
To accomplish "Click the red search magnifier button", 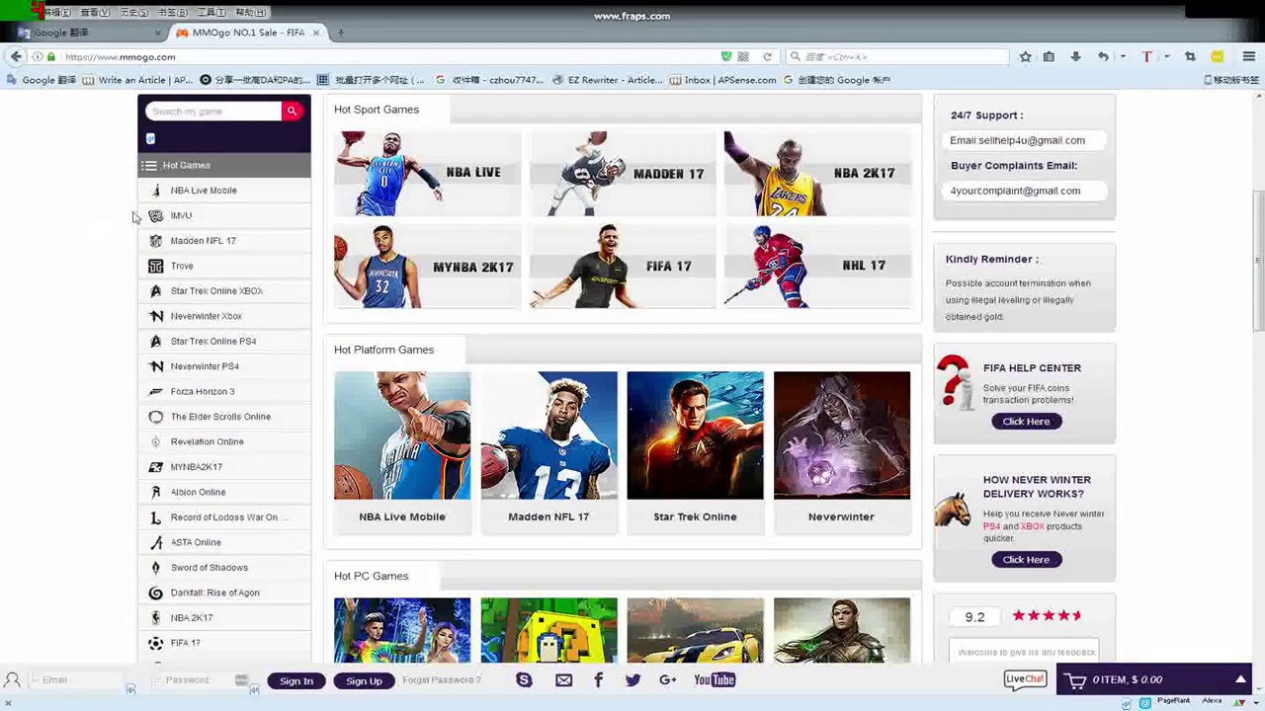I will pyautogui.click(x=292, y=112).
